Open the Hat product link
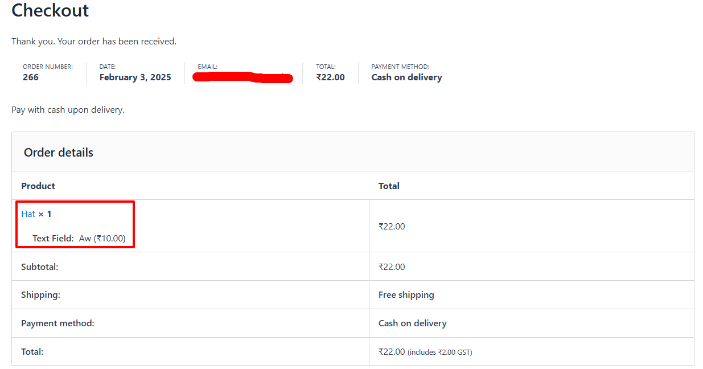This screenshot has height=369, width=703. coord(28,214)
